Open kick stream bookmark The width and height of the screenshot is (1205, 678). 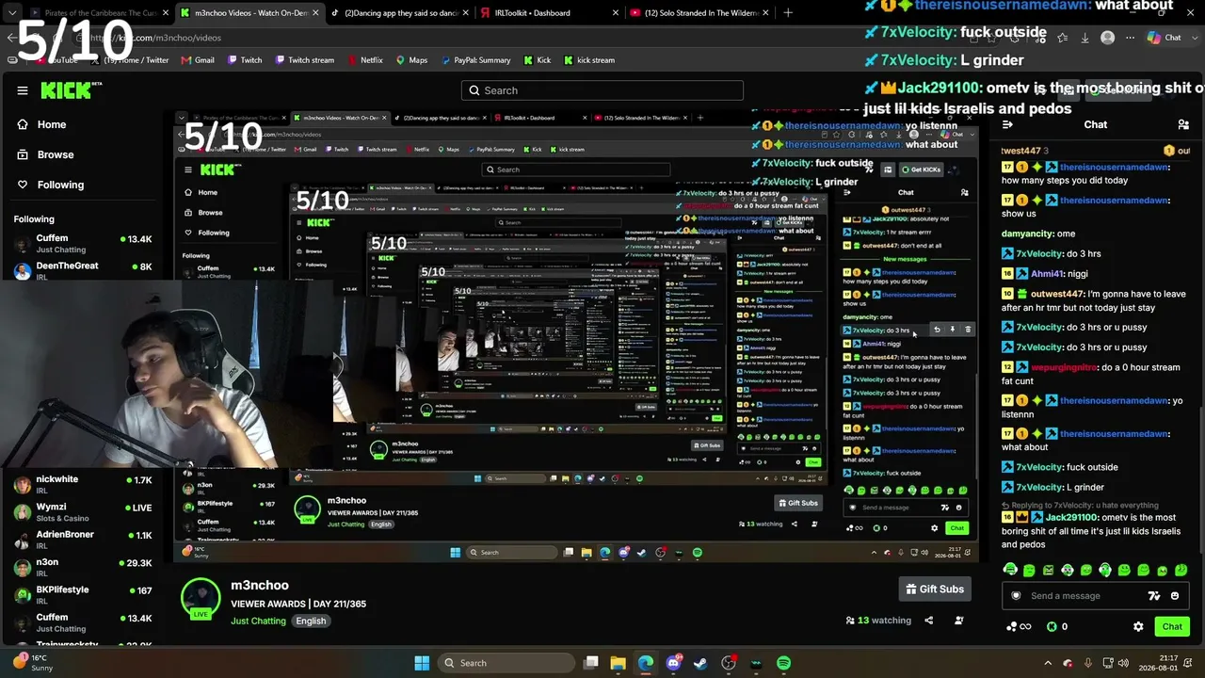[588, 60]
